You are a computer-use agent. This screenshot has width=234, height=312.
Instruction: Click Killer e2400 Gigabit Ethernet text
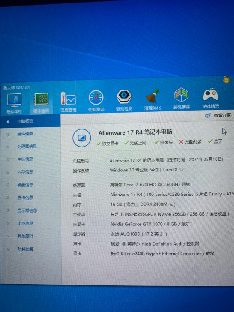pyautogui.click(x=162, y=254)
